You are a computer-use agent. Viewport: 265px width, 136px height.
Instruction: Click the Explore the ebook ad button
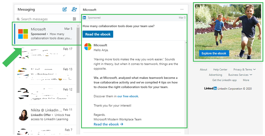point(214,53)
